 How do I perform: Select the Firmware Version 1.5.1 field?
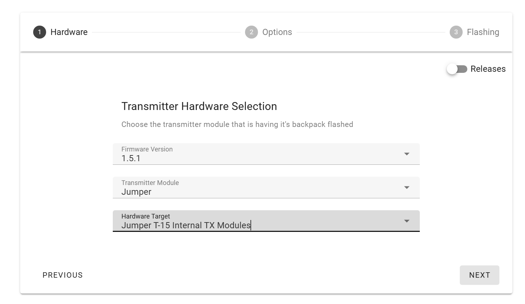point(266,154)
